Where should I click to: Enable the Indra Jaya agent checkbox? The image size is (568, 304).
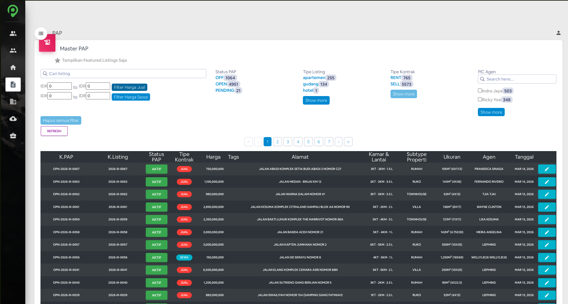[480, 90]
